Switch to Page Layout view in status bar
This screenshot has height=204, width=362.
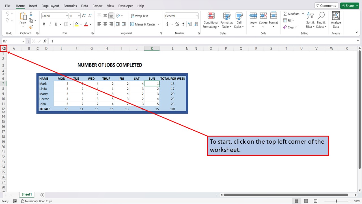click(306, 201)
